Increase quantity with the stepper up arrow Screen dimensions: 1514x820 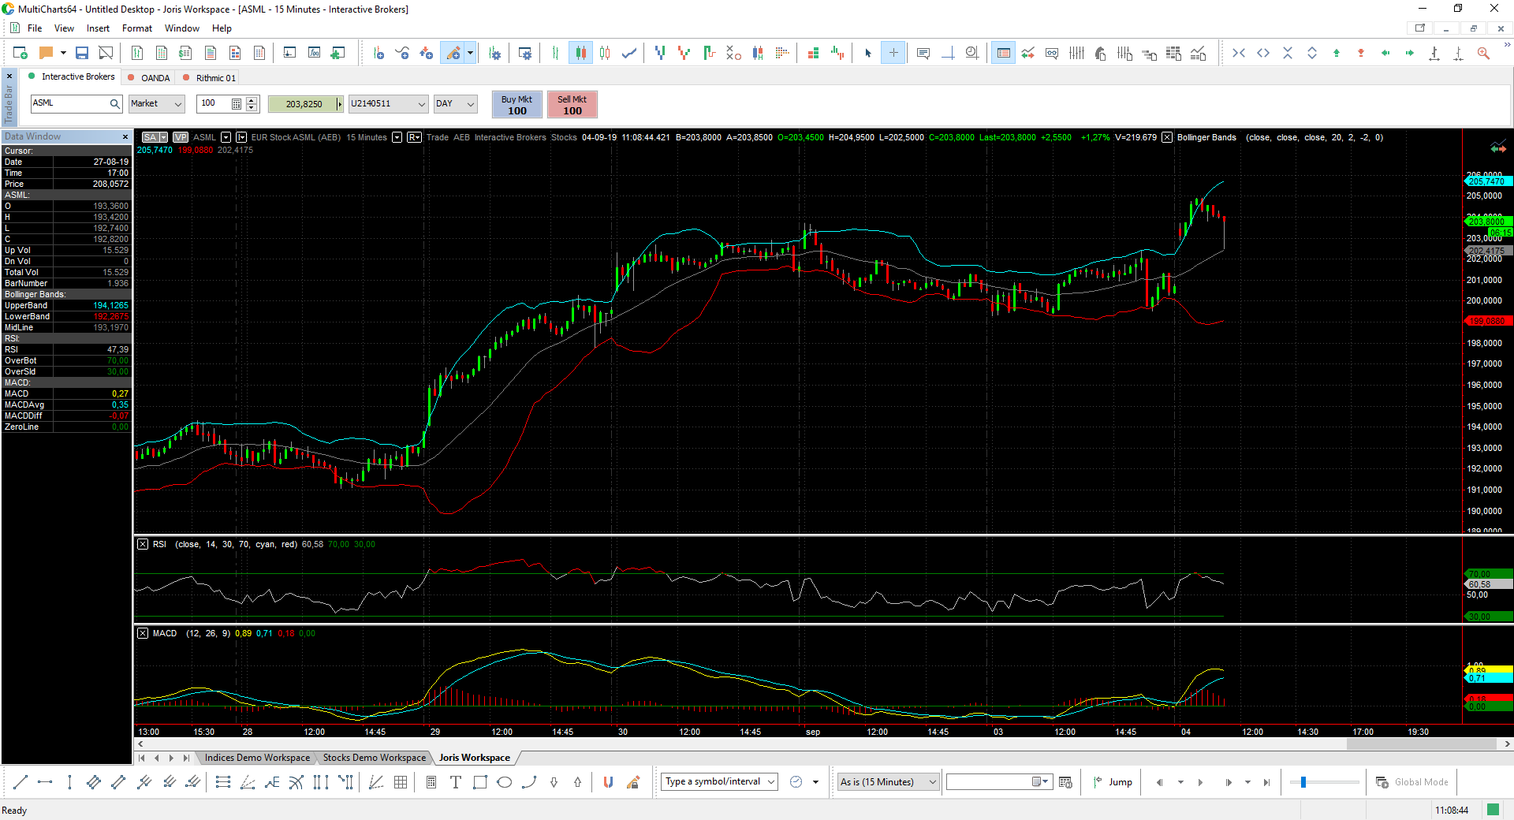252,100
